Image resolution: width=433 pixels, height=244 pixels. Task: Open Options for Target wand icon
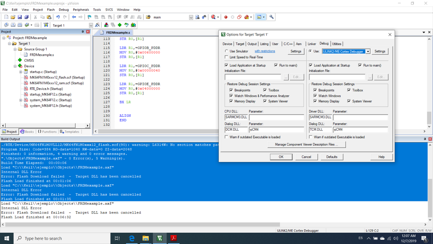98,25
